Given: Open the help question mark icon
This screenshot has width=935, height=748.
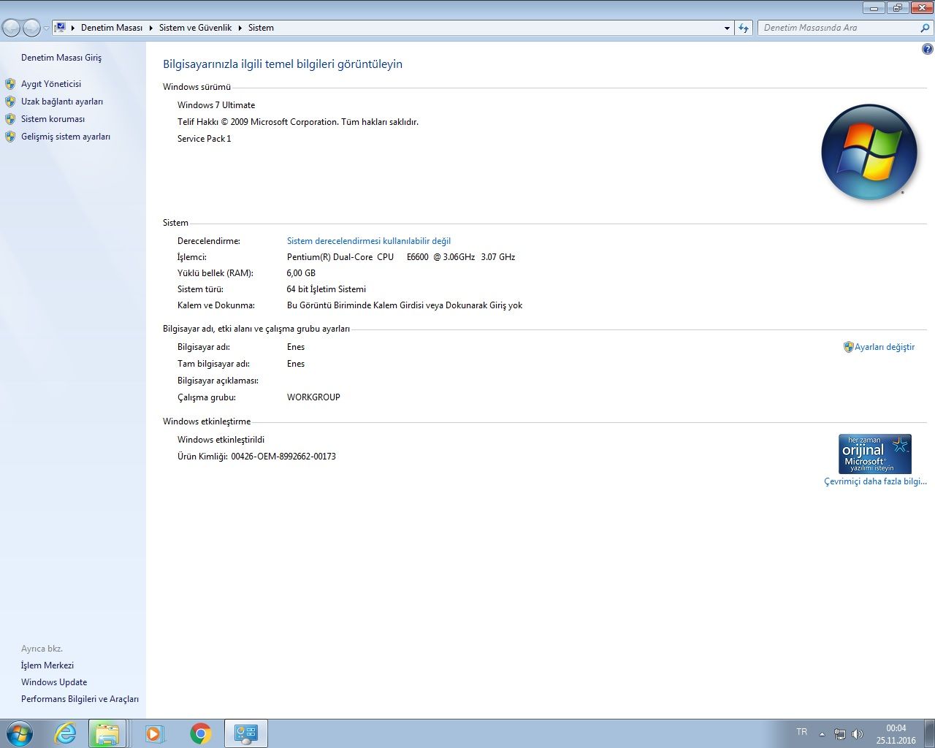Looking at the screenshot, I should tap(928, 49).
